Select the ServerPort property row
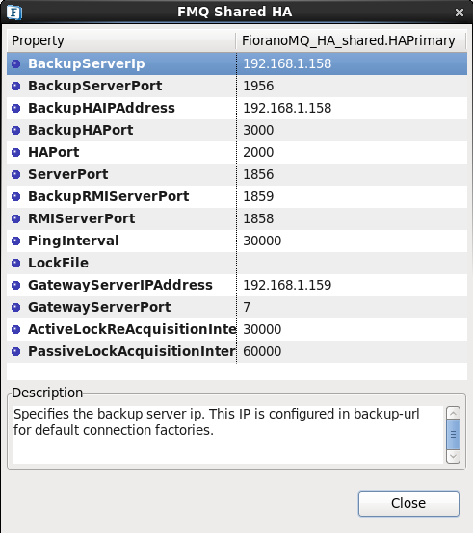The image size is (473, 533). coord(237,174)
